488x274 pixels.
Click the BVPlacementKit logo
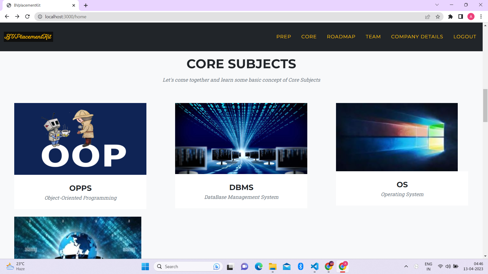(28, 37)
